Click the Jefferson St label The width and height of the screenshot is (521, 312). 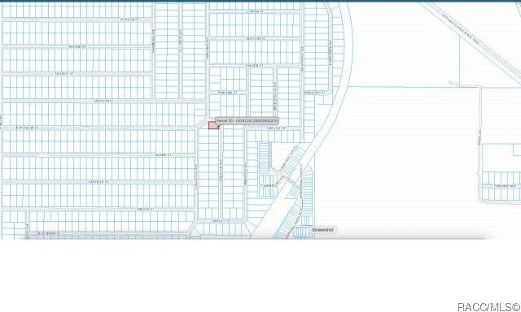pyautogui.click(x=27, y=128)
